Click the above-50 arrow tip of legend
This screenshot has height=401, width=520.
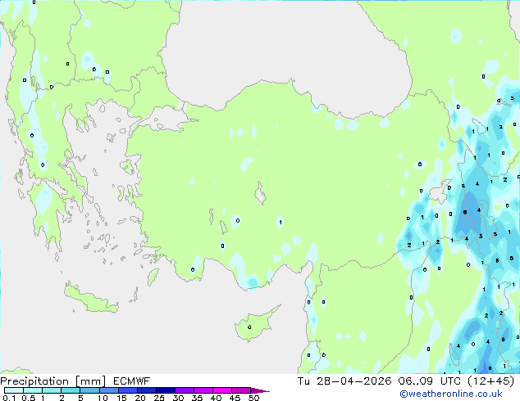tap(260, 390)
